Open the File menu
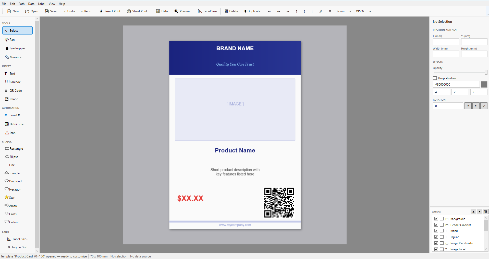The width and height of the screenshot is (489, 259). (x=4, y=4)
